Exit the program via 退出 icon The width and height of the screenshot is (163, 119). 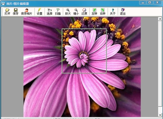click(x=123, y=12)
